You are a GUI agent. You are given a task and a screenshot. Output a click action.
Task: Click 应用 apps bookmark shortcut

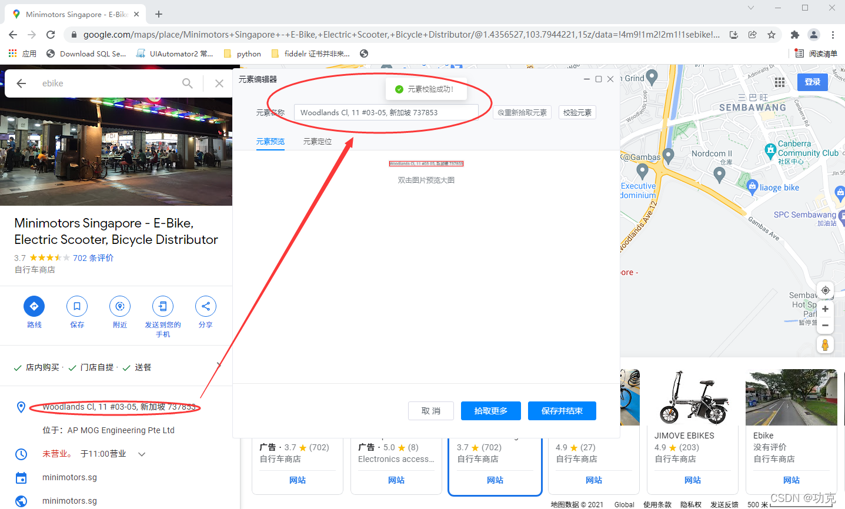(22, 53)
